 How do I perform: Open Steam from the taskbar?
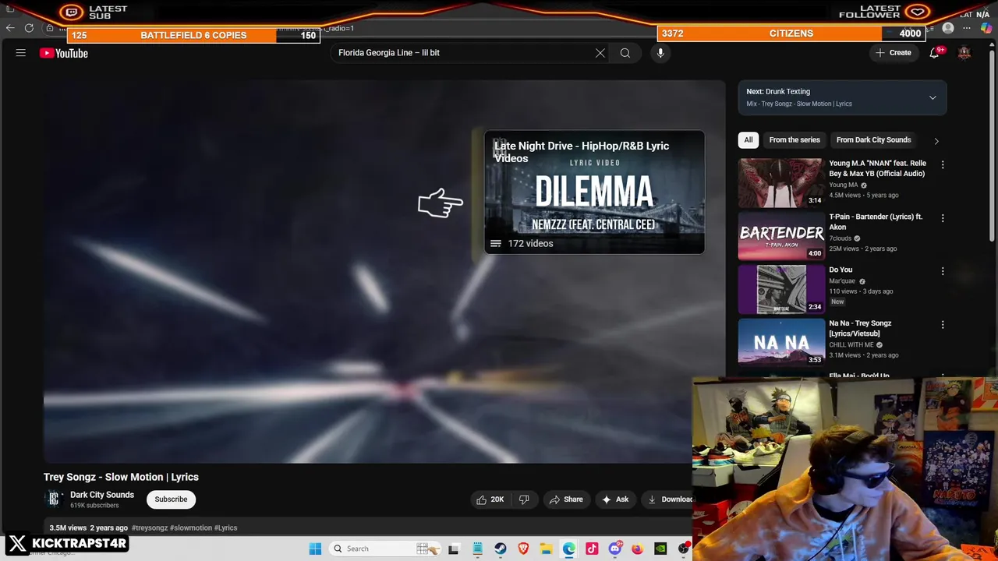coord(501,549)
